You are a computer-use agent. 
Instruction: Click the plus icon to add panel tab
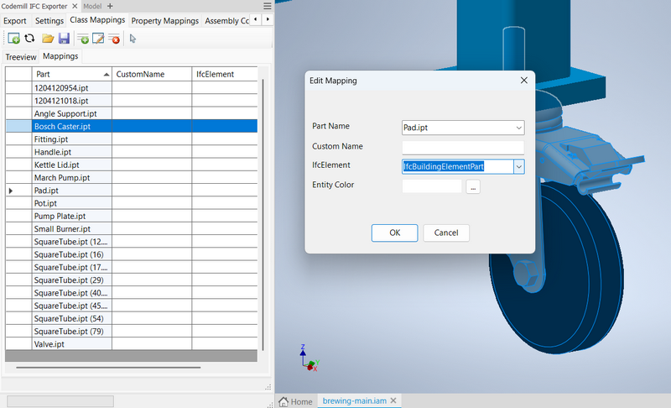tap(110, 6)
